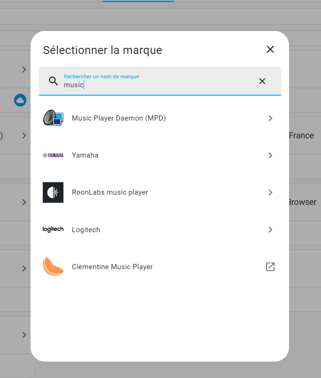
Task: Focus the brand name search field
Action: 160,81
